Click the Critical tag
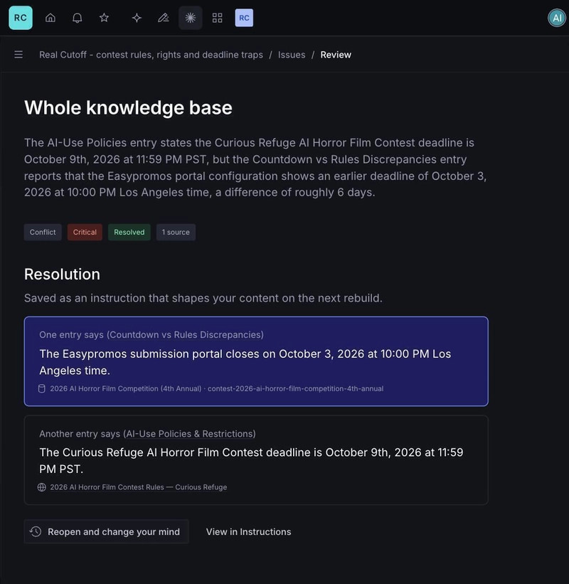Screen dimensions: 569x584 click(x=85, y=232)
